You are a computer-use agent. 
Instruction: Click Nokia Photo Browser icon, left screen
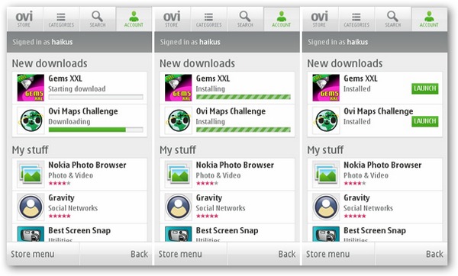(x=31, y=174)
